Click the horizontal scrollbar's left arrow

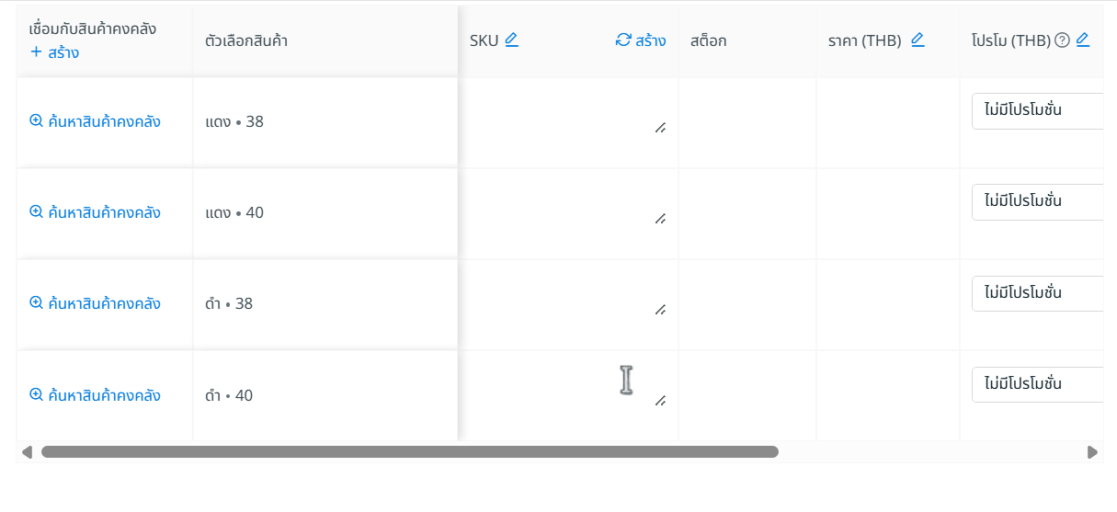coord(27,452)
